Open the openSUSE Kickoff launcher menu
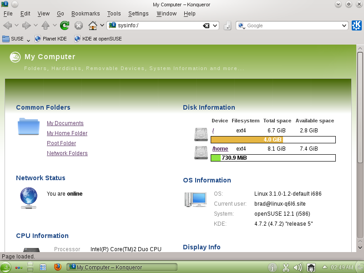364x273 pixels. pyautogui.click(x=5, y=267)
